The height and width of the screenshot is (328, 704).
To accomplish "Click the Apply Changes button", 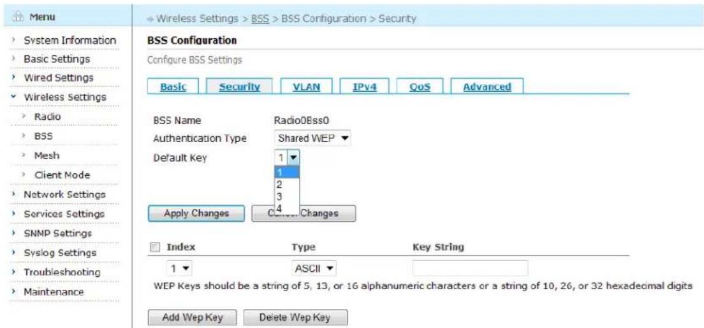I will (x=196, y=213).
